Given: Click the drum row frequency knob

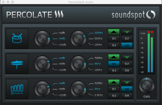Looking at the screenshot, I should tap(78, 38).
